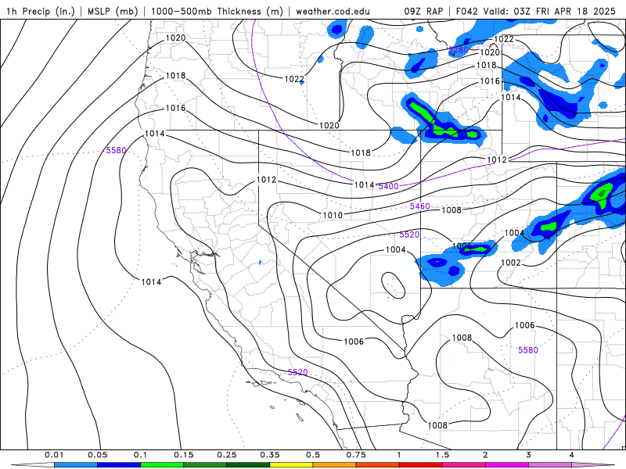Click the 1014 isobar label over the Pacific Ocean
Viewport: 626px width, 469px height.
151,282
